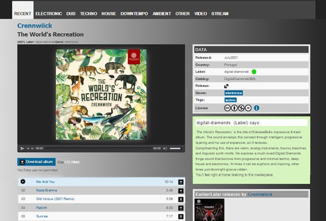Download track Me And You
This screenshot has height=221, width=326.
coord(181,182)
